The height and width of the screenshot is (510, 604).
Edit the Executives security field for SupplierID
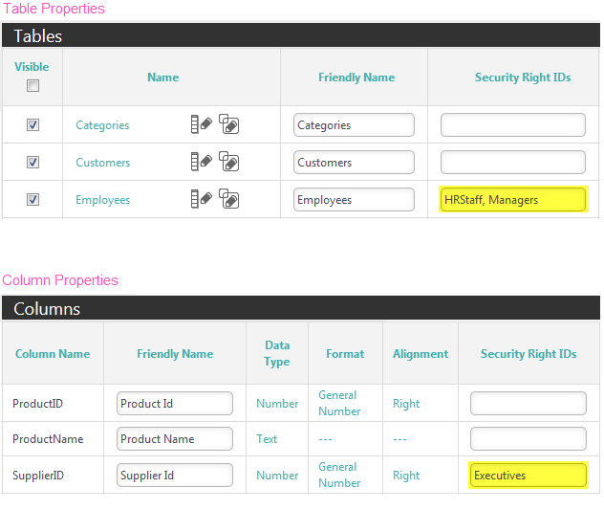pyautogui.click(x=528, y=475)
